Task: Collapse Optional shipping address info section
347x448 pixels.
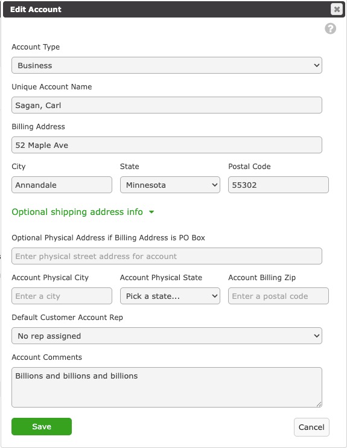Action: click(x=77, y=212)
